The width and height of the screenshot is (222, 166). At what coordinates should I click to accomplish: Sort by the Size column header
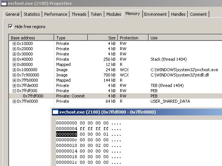pos(103,38)
